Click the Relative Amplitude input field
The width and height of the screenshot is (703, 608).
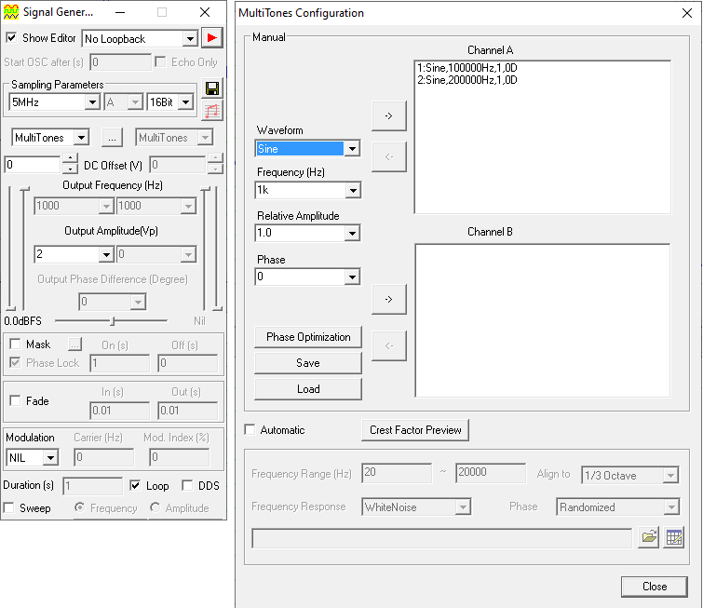pos(300,233)
